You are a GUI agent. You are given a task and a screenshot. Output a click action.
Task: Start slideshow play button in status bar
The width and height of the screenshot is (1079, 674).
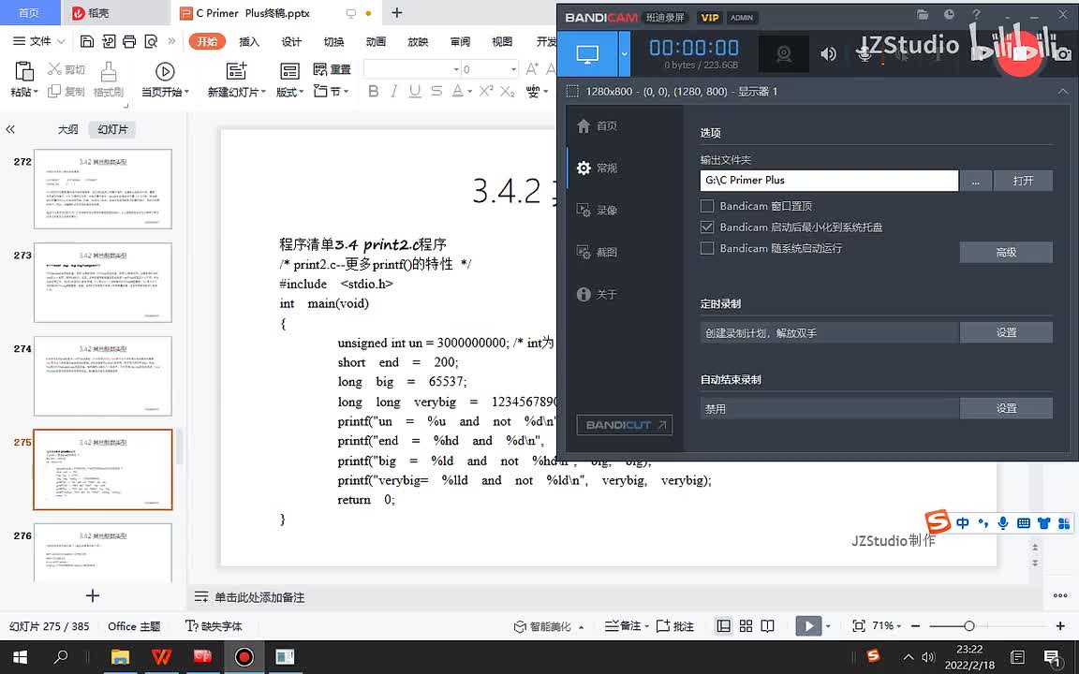click(808, 626)
